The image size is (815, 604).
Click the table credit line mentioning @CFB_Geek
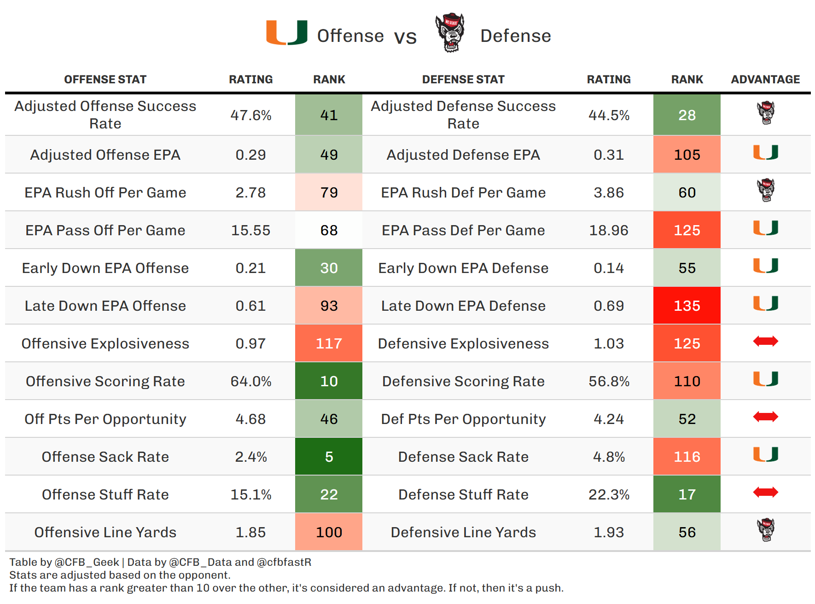point(160,562)
